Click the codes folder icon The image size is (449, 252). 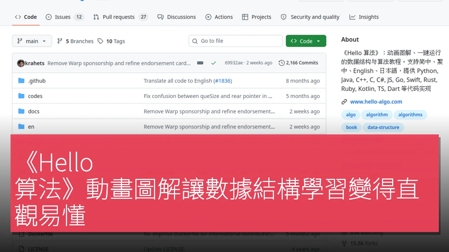click(21, 96)
